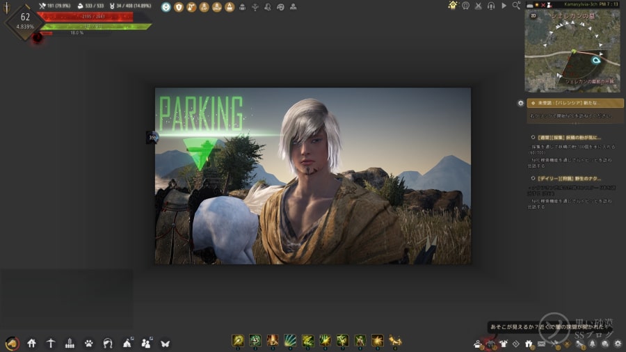
Task: Click the minimap to open world map
Action: click(572, 51)
